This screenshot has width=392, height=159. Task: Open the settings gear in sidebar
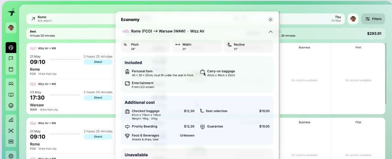[11, 156]
